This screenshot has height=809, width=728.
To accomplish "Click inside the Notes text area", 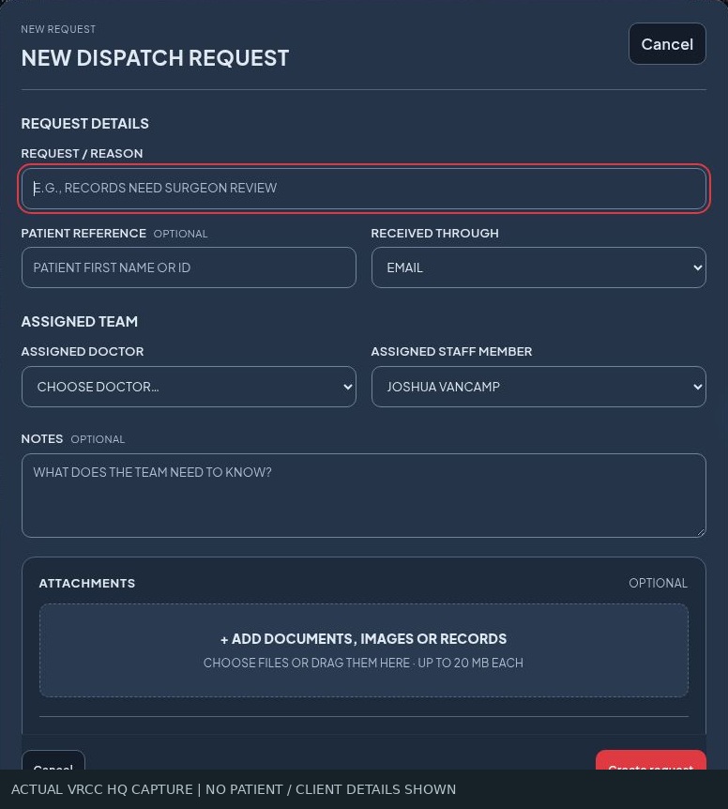I will click(x=363, y=496).
